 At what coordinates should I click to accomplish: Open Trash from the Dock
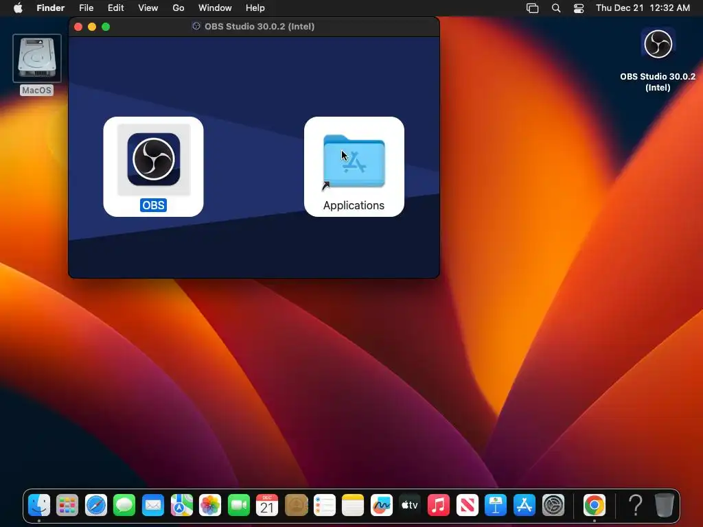pyautogui.click(x=664, y=505)
